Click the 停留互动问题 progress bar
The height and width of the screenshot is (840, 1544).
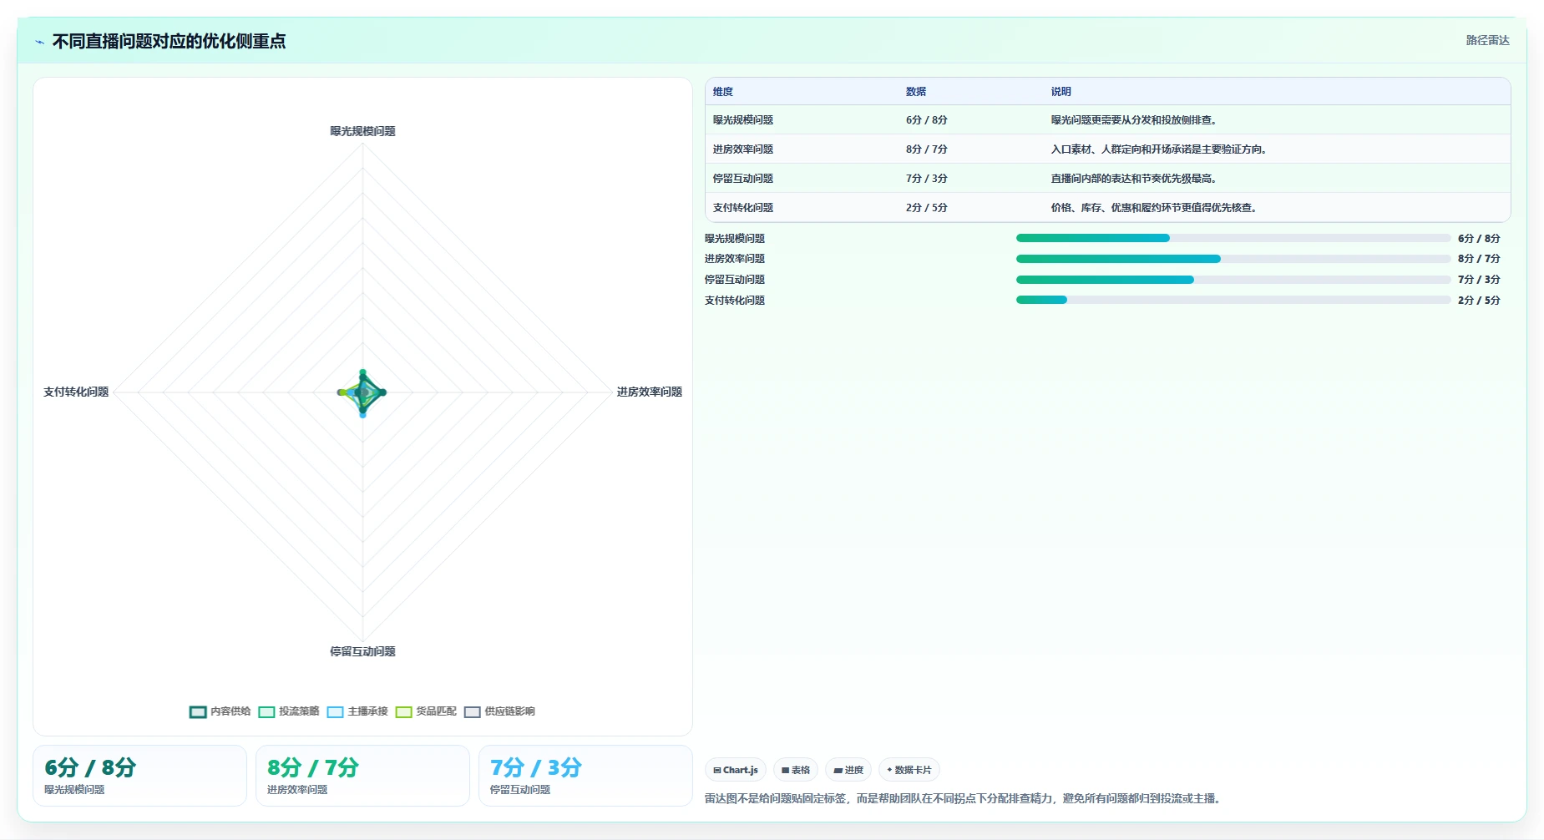(x=1233, y=280)
